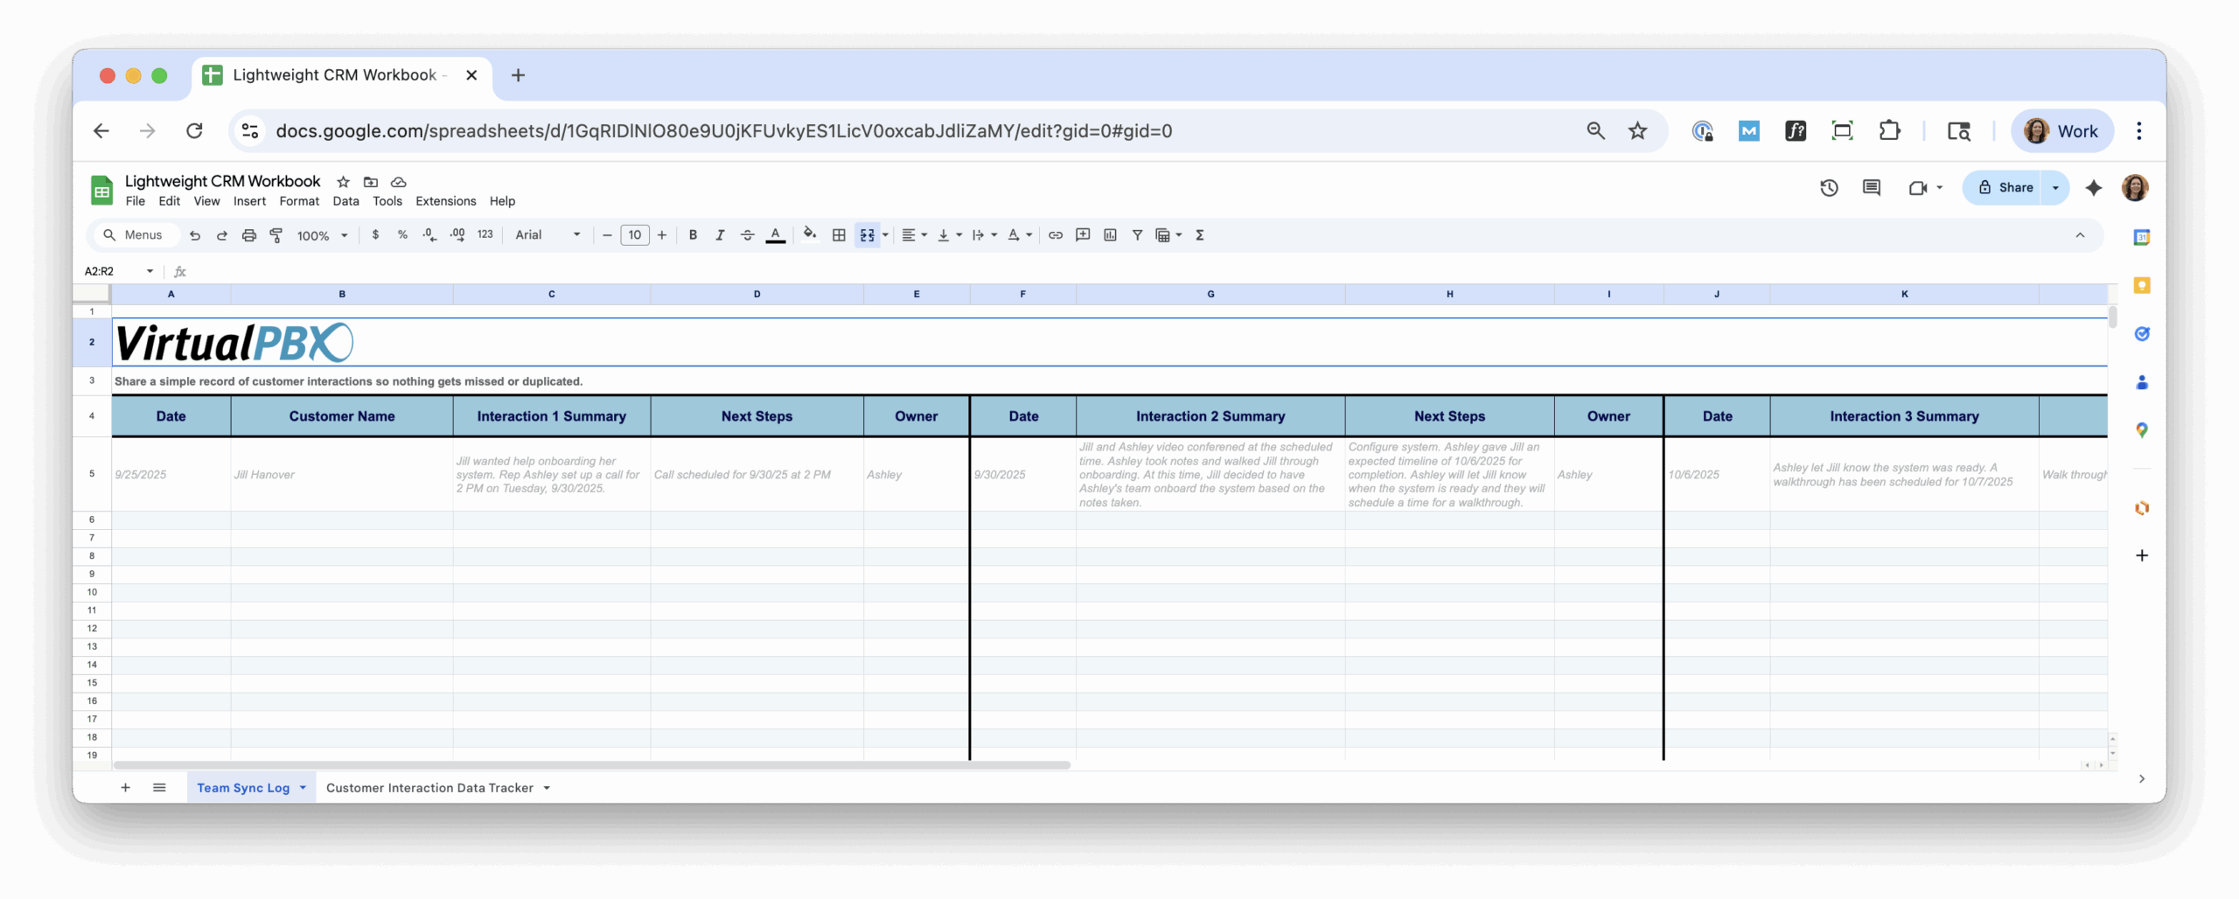Toggle bold formatting

tap(693, 235)
